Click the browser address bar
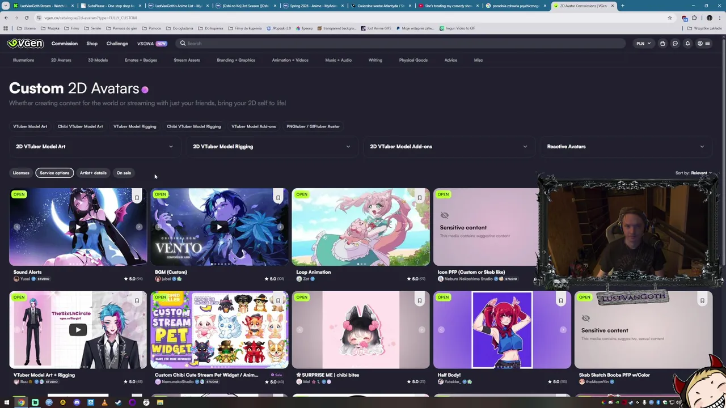Image resolution: width=726 pixels, height=408 pixels. pyautogui.click(x=352, y=18)
